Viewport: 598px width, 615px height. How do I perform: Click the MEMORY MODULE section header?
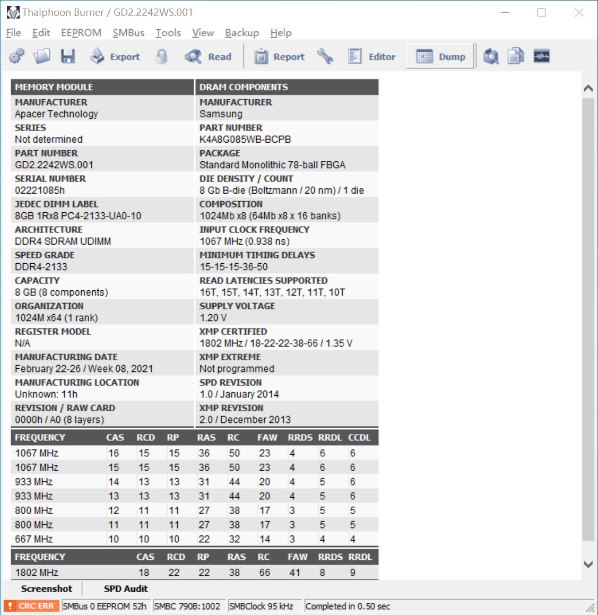pyautogui.click(x=102, y=87)
